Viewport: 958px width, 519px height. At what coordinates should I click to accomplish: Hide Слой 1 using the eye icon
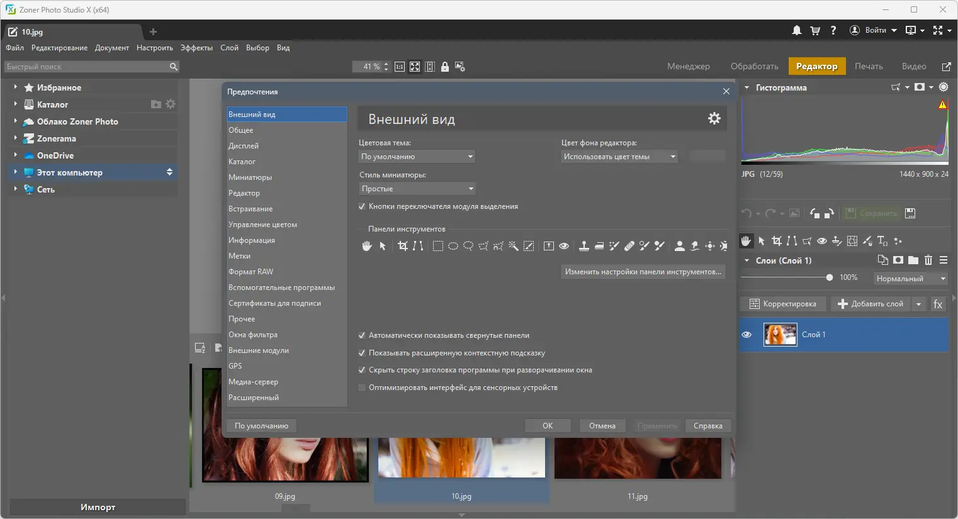tap(747, 335)
